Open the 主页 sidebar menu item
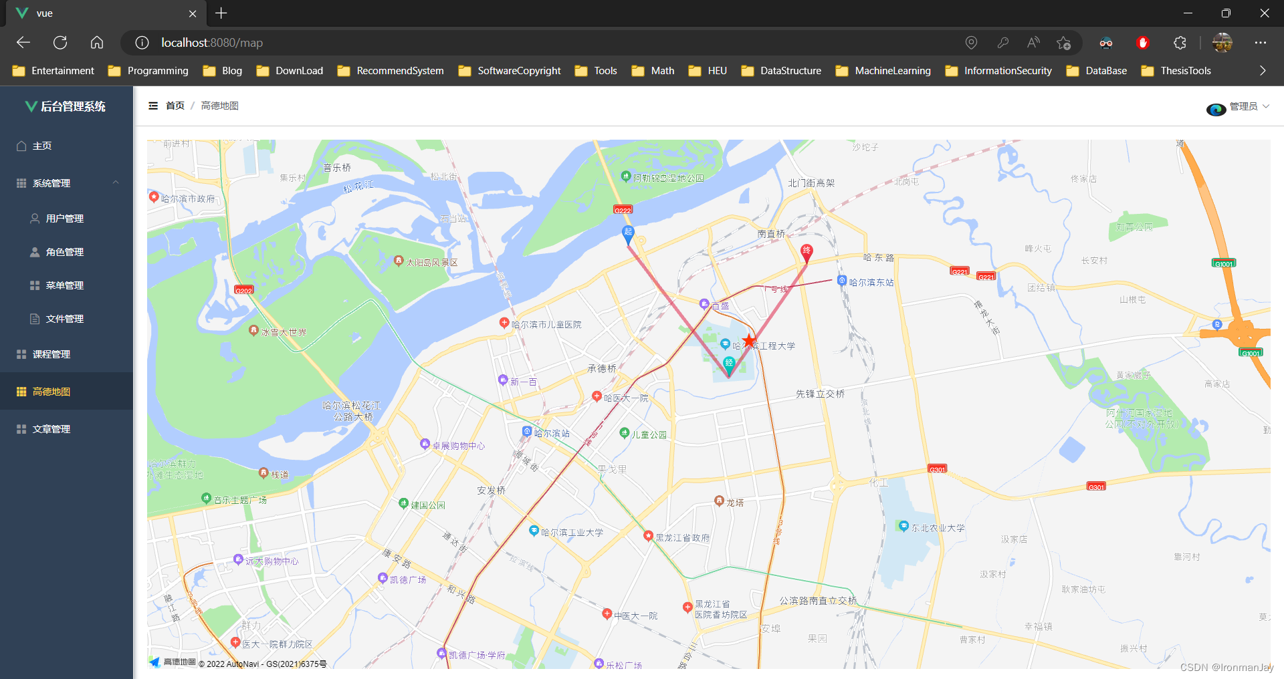This screenshot has height=679, width=1284. pos(66,146)
